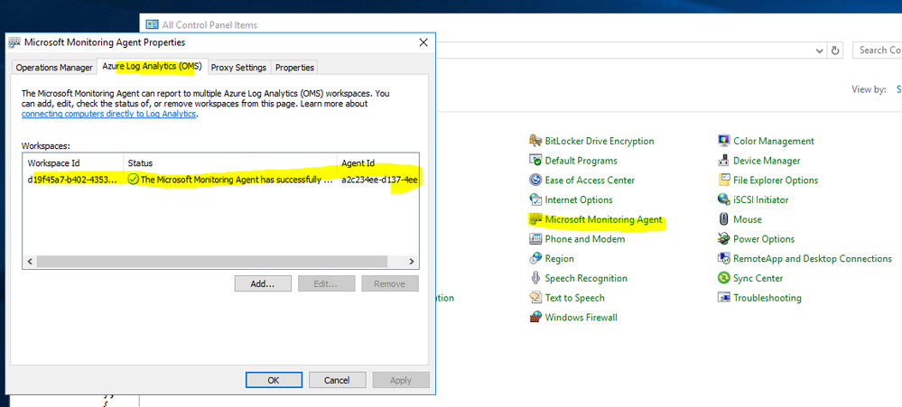Click the workspaces list right scroll arrow
Viewport: 902px width, 407px height.
pyautogui.click(x=412, y=261)
